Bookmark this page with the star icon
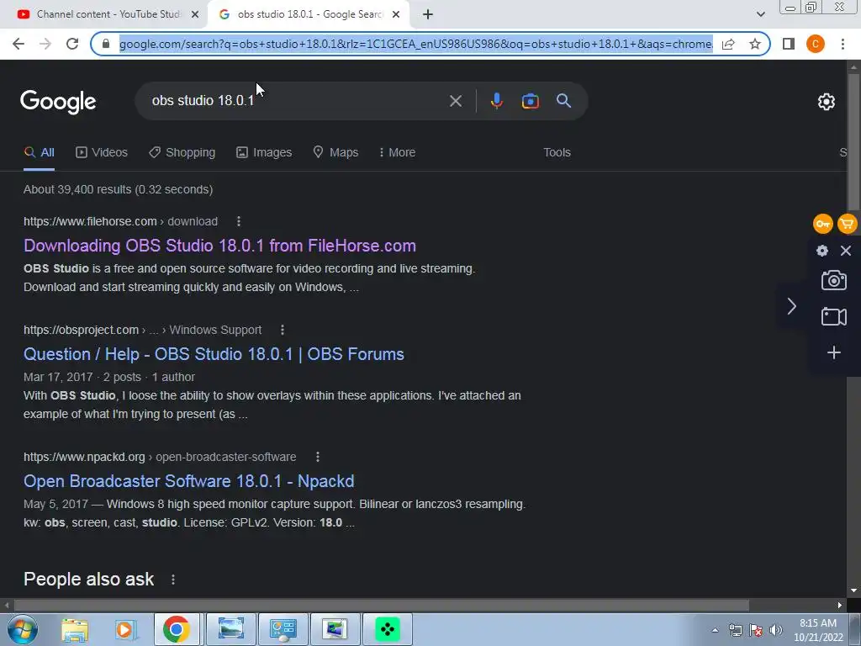861x646 pixels. (755, 44)
